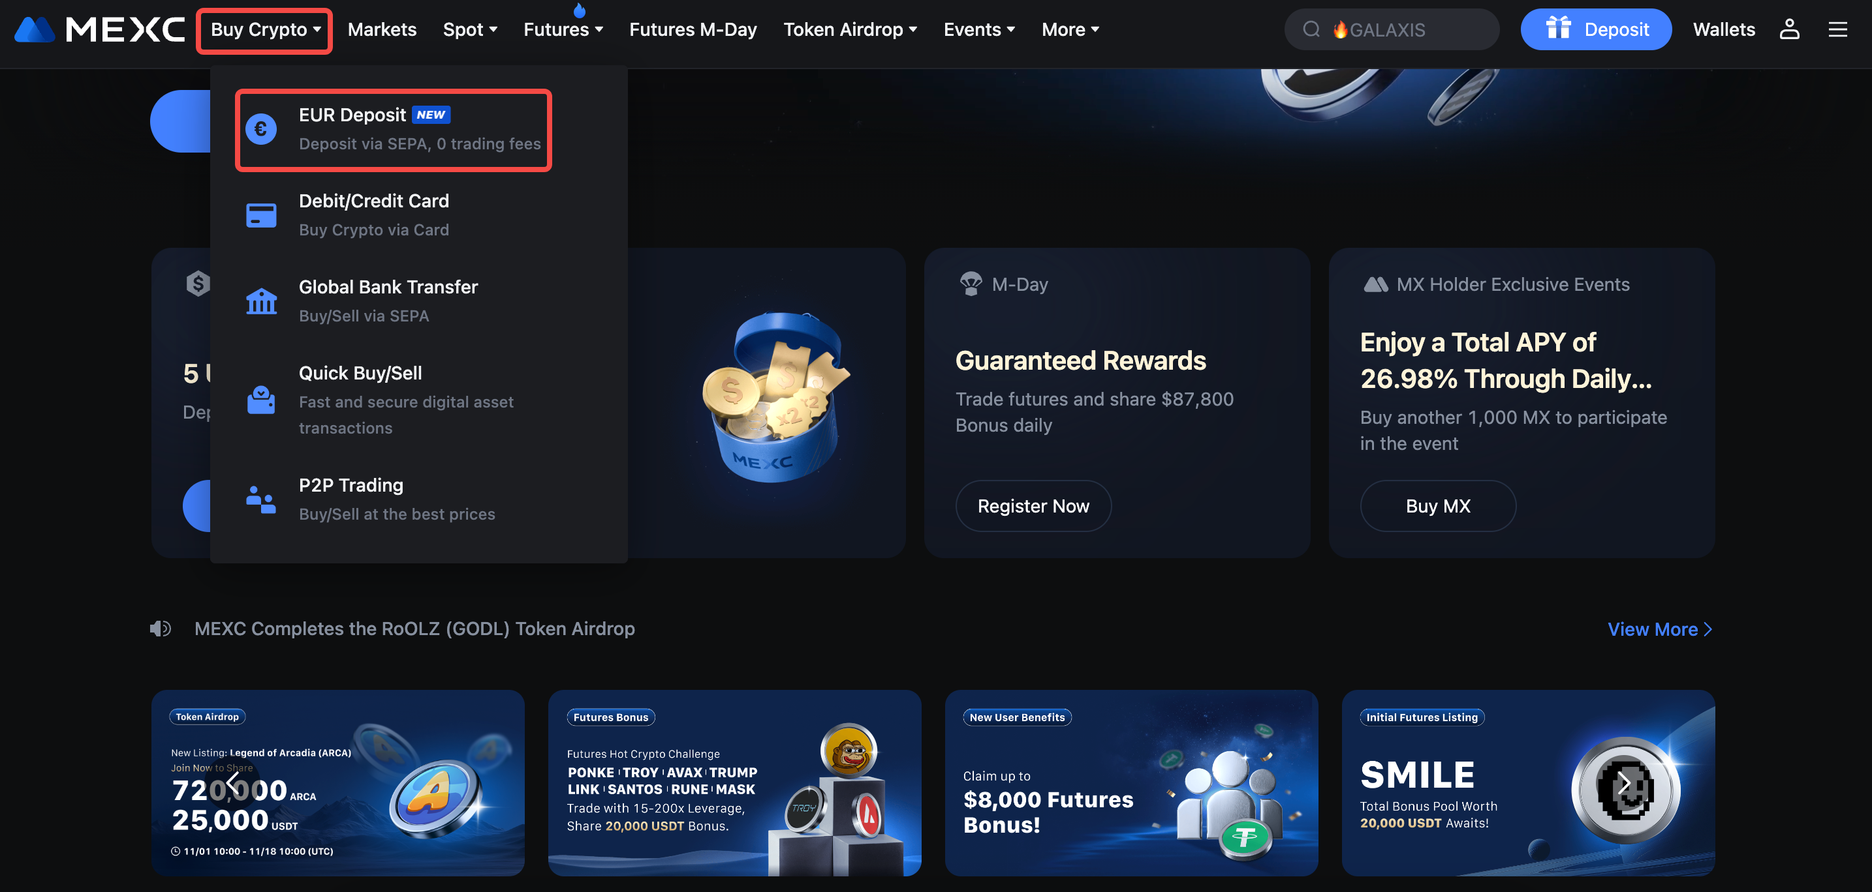Click the announcement speaker icon
The width and height of the screenshot is (1872, 892).
(x=160, y=629)
